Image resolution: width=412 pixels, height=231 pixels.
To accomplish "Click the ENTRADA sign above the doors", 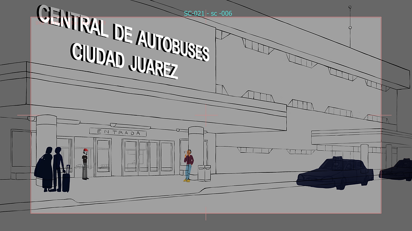I will click(118, 132).
